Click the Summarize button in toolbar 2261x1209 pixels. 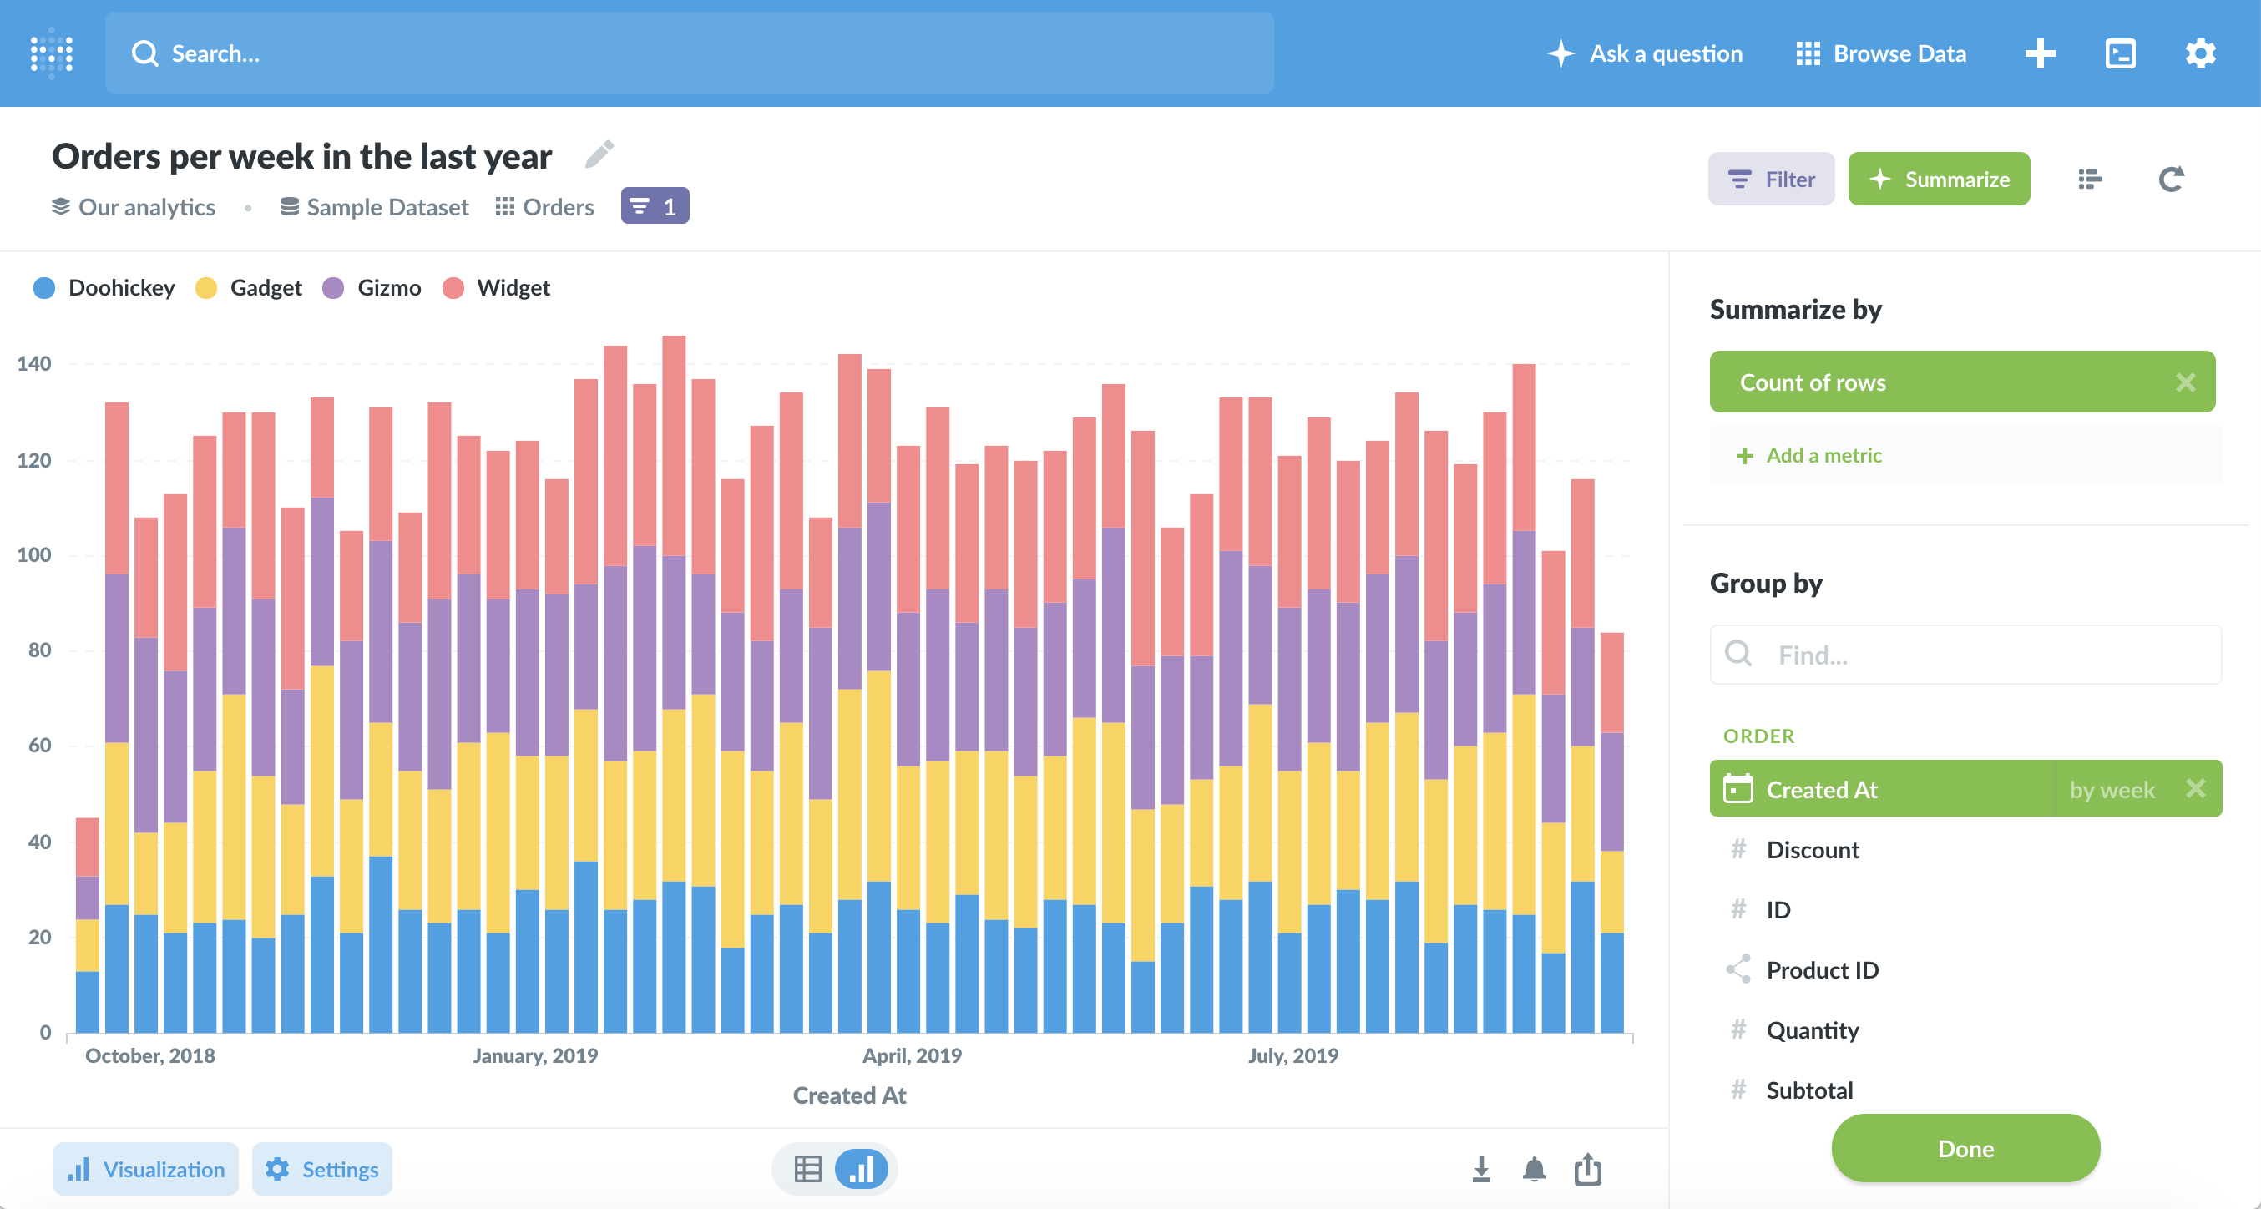click(x=1941, y=178)
